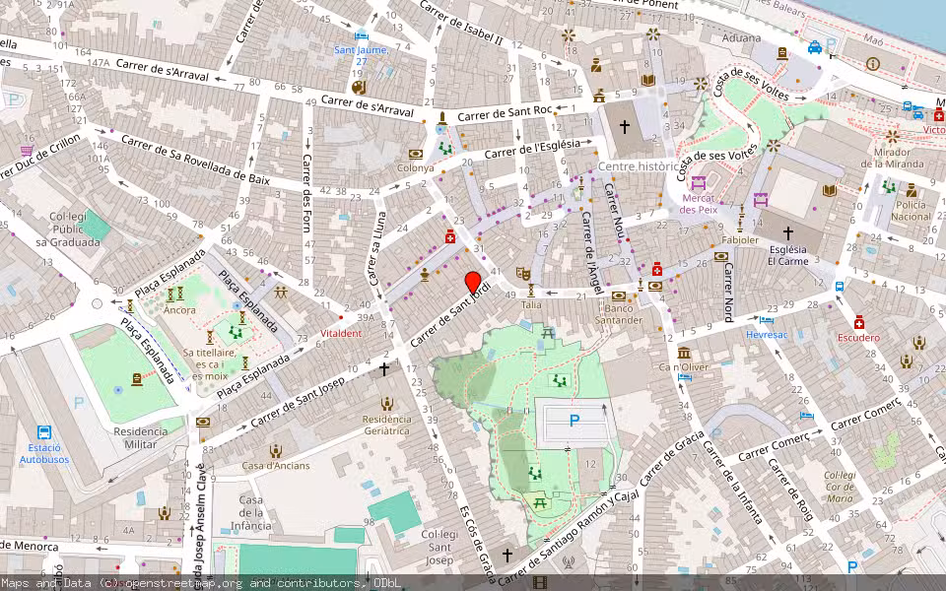Select the 'Es Cós de Gràcia' label

(x=479, y=545)
